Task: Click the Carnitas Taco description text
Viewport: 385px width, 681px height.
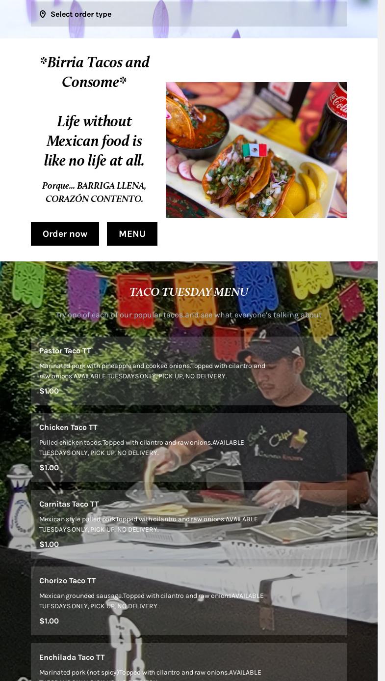Action: tap(148, 524)
